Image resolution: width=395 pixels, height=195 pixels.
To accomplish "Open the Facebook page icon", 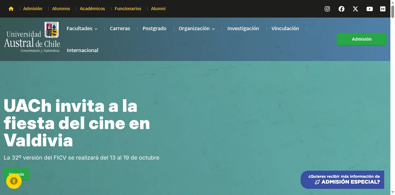I will (x=341, y=9).
